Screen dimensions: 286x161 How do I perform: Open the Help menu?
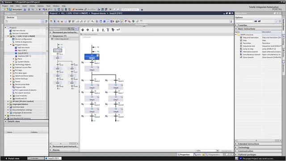click(x=63, y=6)
